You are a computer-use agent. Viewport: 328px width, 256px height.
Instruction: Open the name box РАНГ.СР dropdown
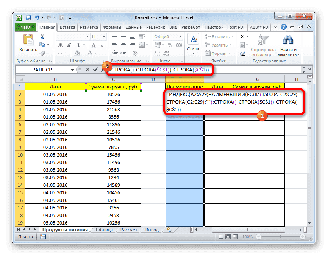[72, 70]
